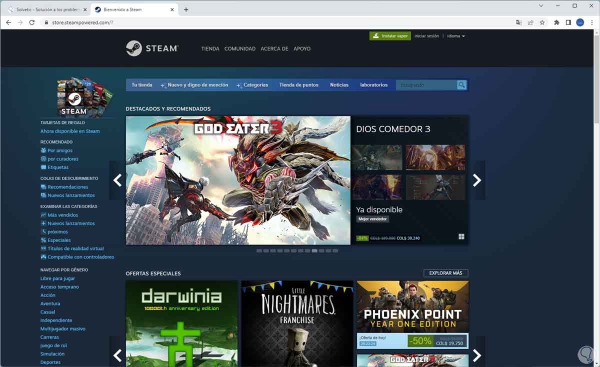Click the translate page icon in address bar

[518, 22]
